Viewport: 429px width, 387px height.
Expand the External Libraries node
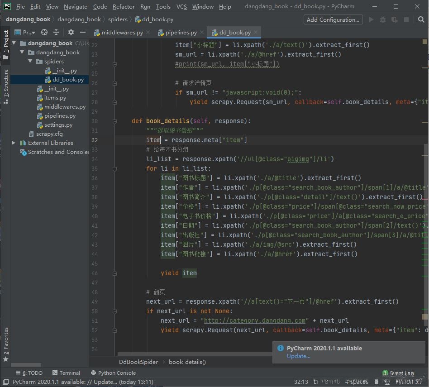pos(14,143)
